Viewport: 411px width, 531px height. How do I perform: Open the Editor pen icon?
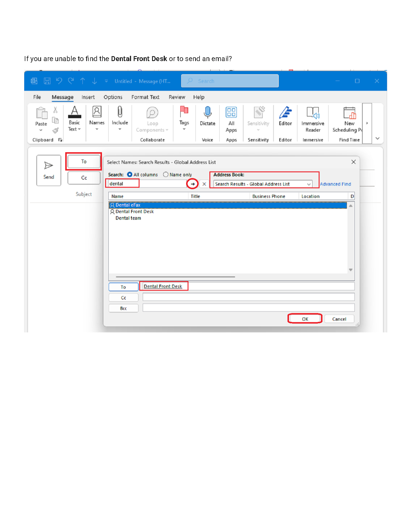click(x=285, y=113)
